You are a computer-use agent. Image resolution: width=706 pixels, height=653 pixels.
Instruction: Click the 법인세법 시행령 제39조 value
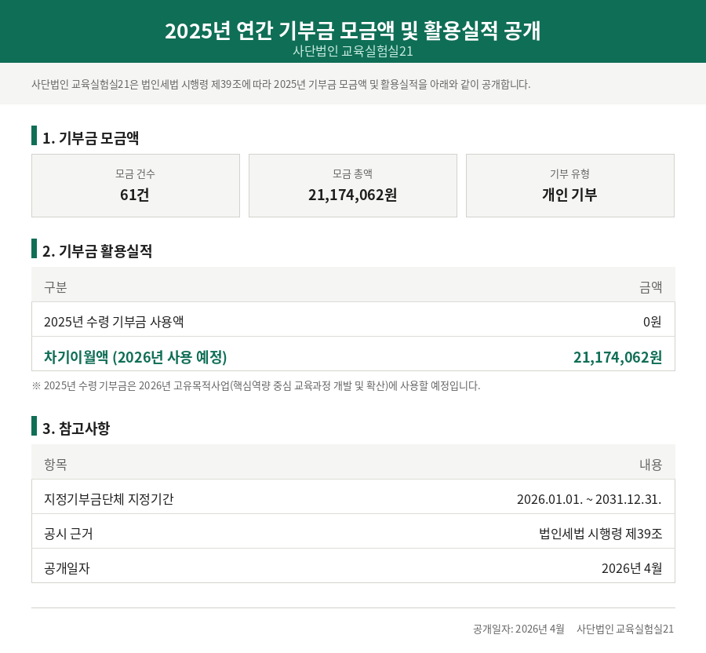[601, 534]
